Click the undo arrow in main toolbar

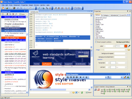18,8
